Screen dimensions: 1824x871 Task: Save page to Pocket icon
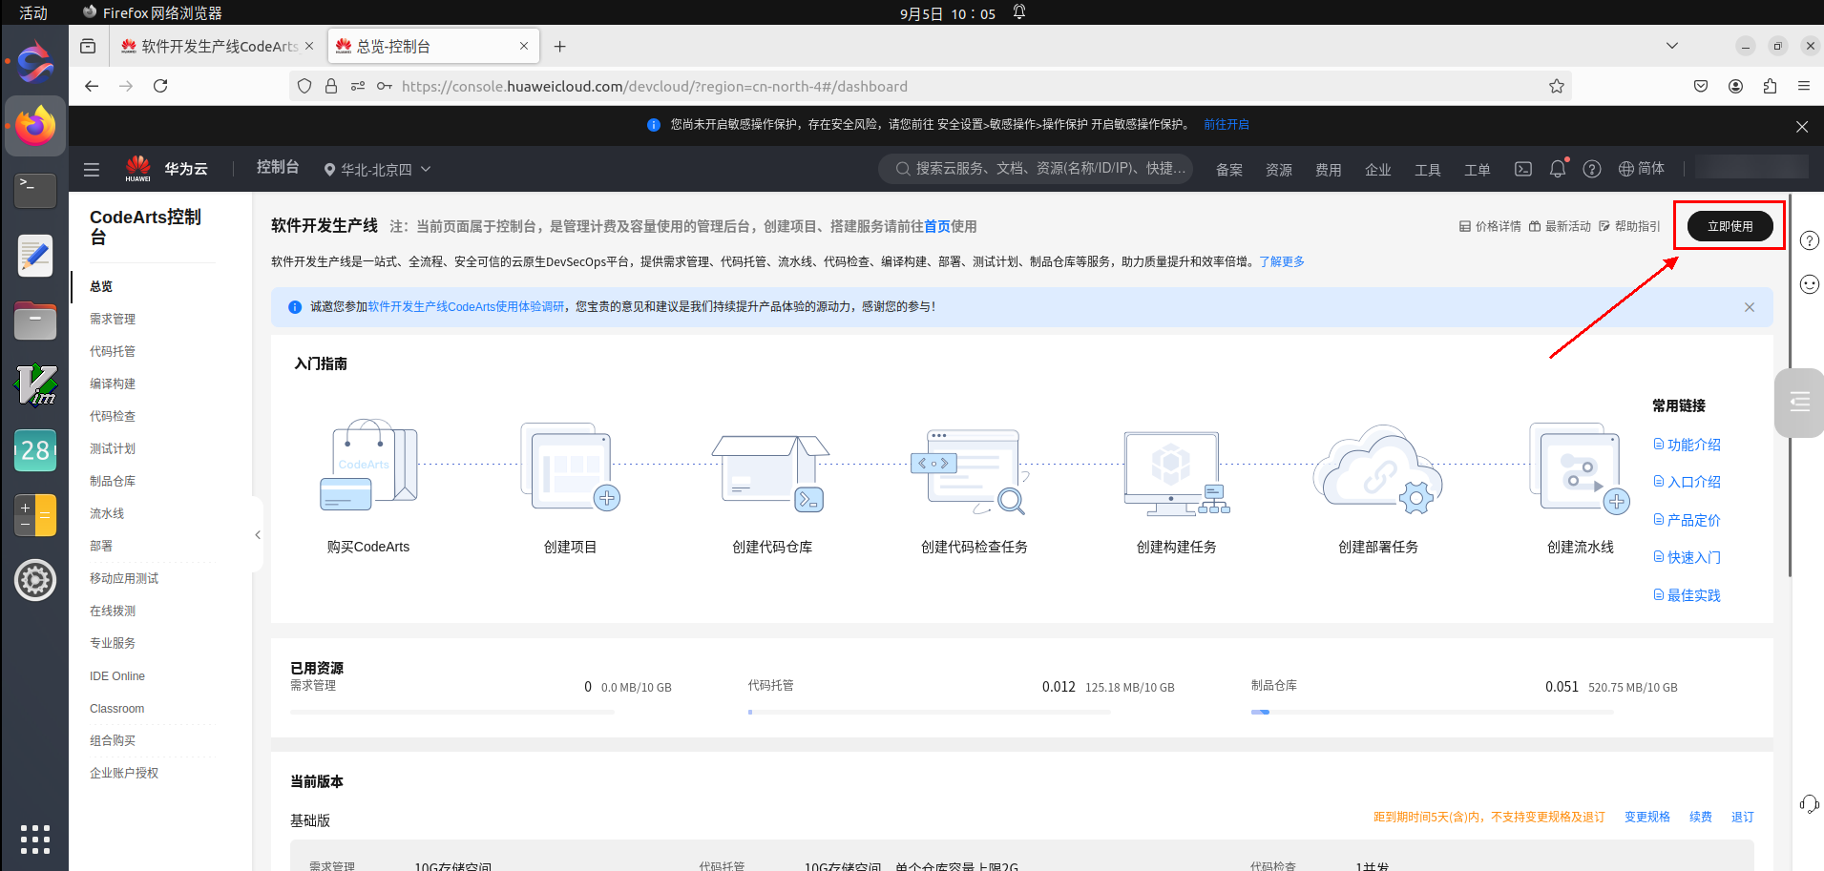1701,86
